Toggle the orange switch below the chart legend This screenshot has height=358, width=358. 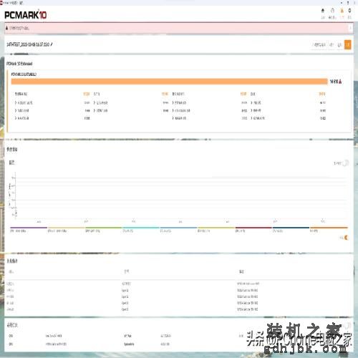tap(347, 238)
